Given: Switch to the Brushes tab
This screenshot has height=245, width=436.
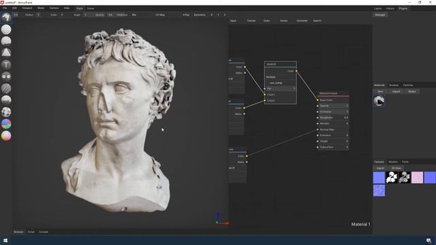Looking at the screenshot, I should [394, 85].
